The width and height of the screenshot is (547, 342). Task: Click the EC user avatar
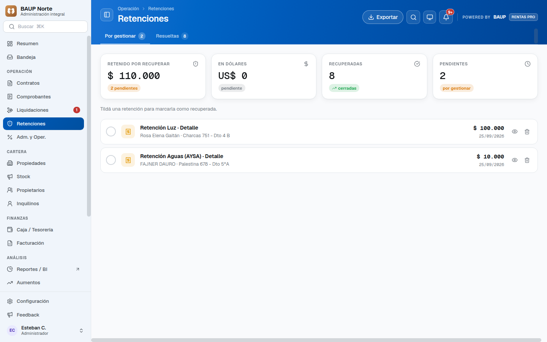12,330
